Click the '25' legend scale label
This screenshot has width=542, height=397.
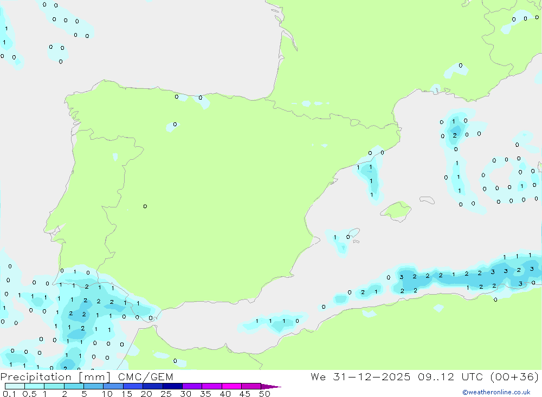click(166, 394)
